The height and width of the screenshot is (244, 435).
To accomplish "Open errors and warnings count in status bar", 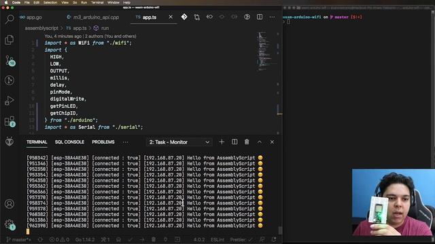I will click(59, 239).
